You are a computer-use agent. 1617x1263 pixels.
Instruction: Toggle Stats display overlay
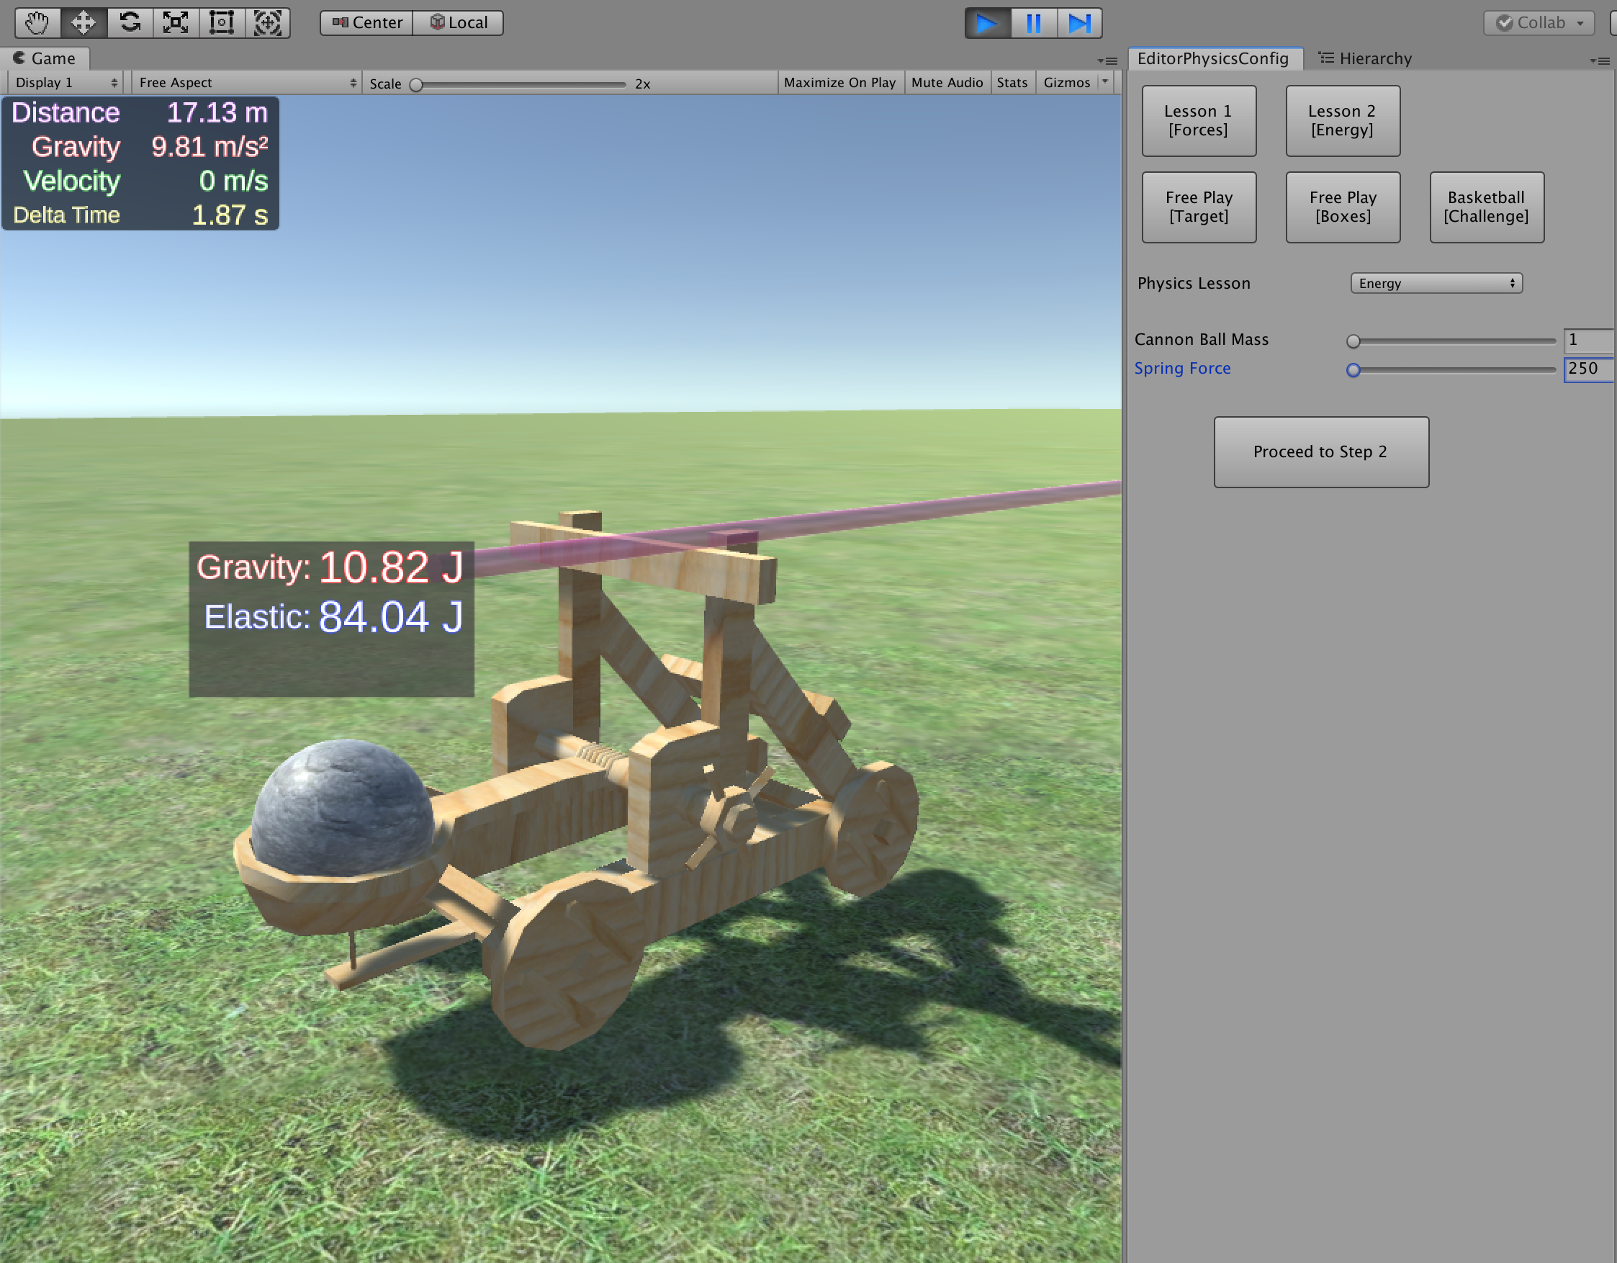pos(1012,81)
